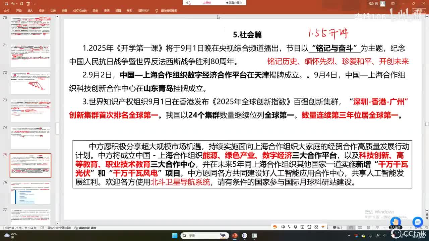Open the 动画 ribbon tab
429x241 pixels.
coord(64,11)
